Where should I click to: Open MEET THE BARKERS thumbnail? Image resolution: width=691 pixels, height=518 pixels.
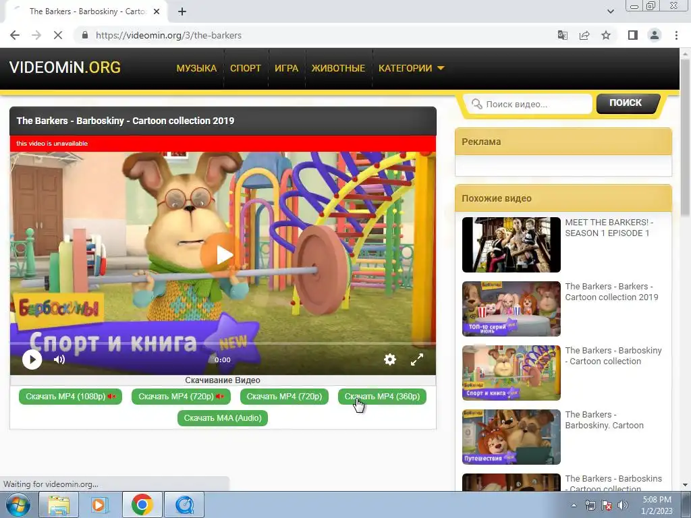(512, 244)
